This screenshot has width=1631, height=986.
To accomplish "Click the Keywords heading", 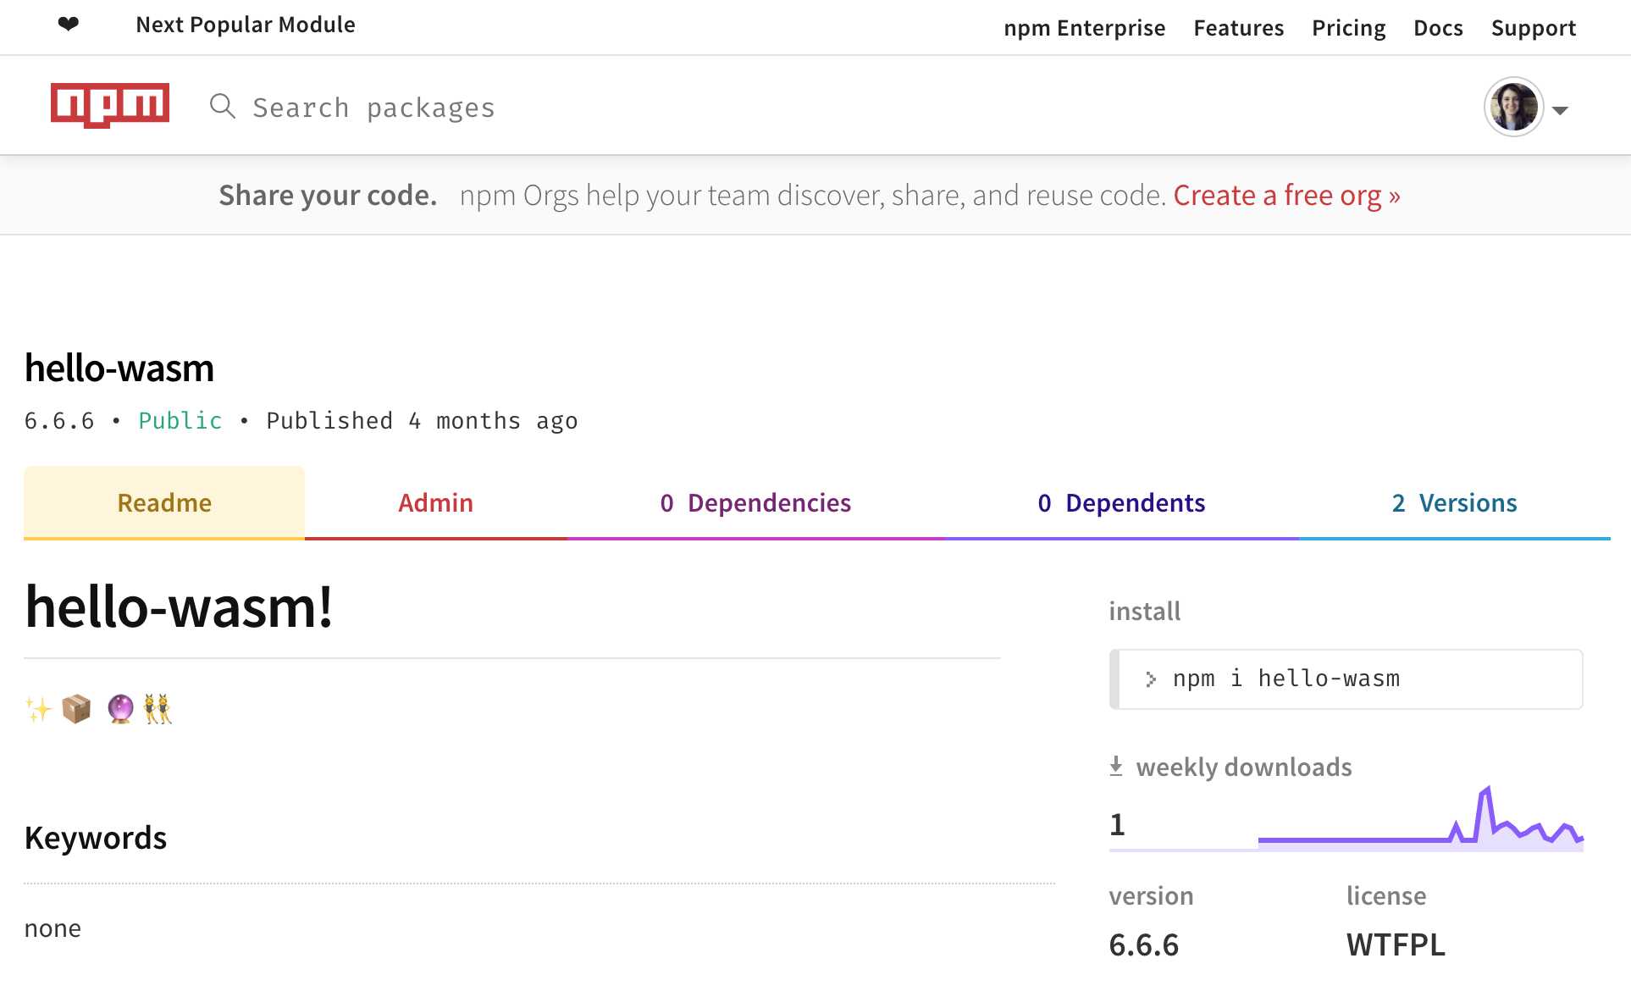I will point(96,838).
